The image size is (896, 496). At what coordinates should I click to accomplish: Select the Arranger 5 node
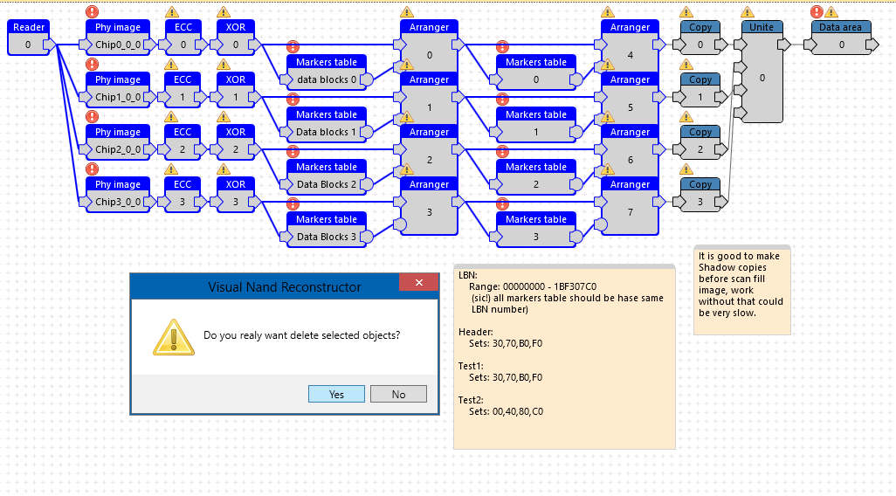[630, 99]
